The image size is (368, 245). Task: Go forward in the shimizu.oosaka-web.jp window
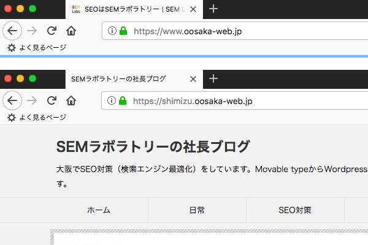pos(32,100)
